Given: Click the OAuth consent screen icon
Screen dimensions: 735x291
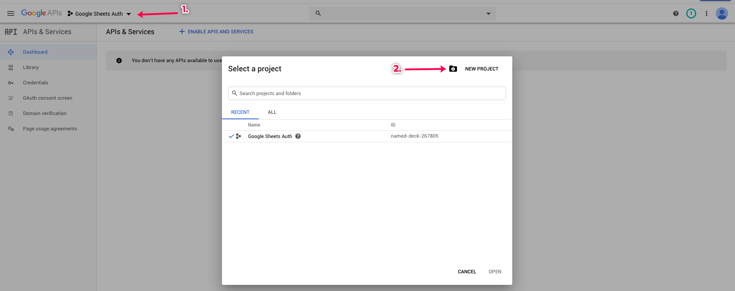Looking at the screenshot, I should click(11, 98).
